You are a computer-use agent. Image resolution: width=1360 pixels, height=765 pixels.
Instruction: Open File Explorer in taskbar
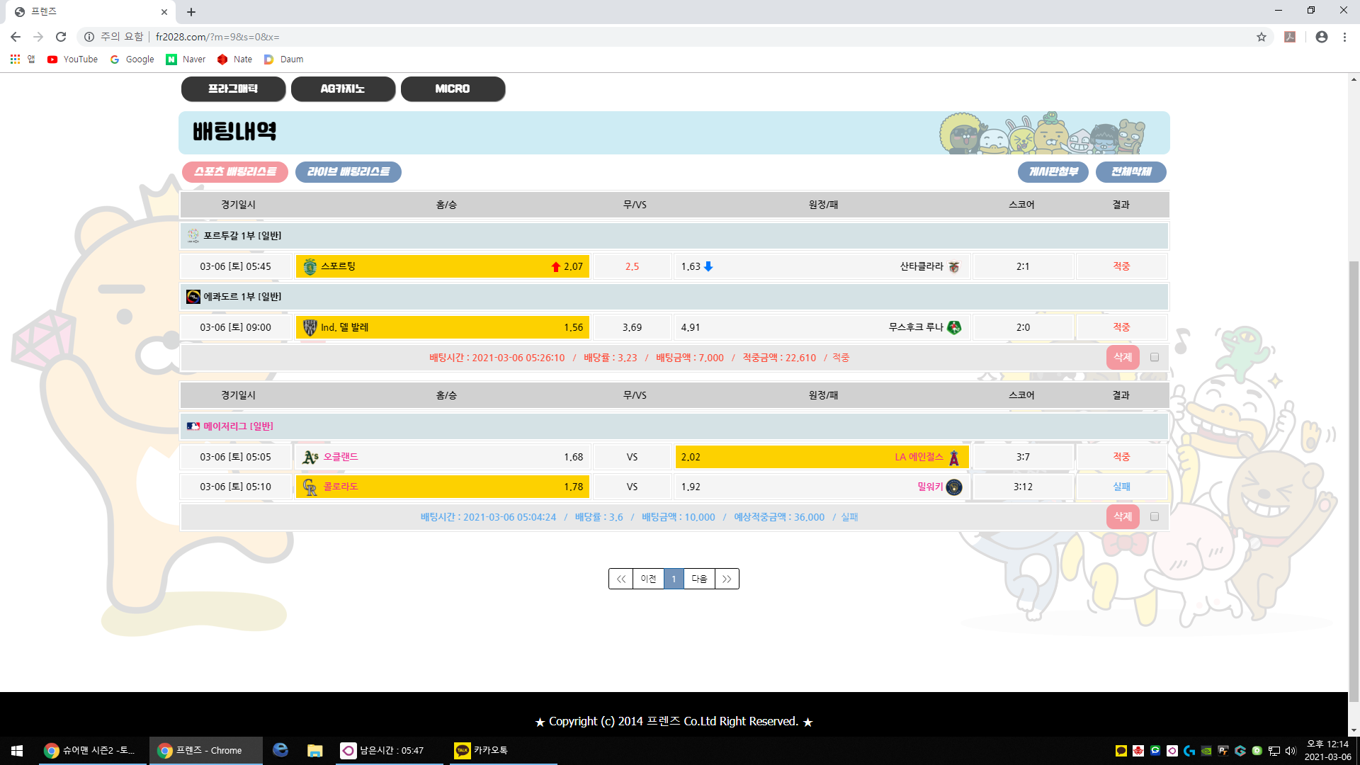point(314,750)
